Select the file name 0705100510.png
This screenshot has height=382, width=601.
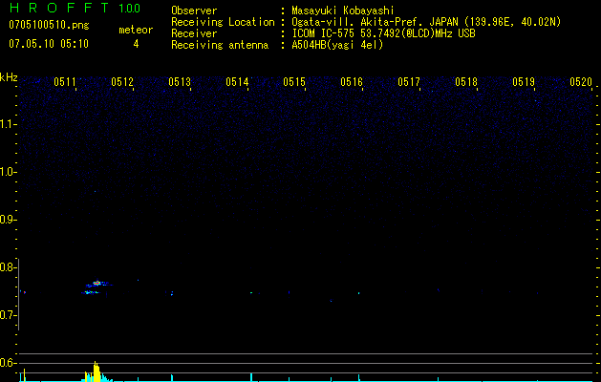[49, 25]
